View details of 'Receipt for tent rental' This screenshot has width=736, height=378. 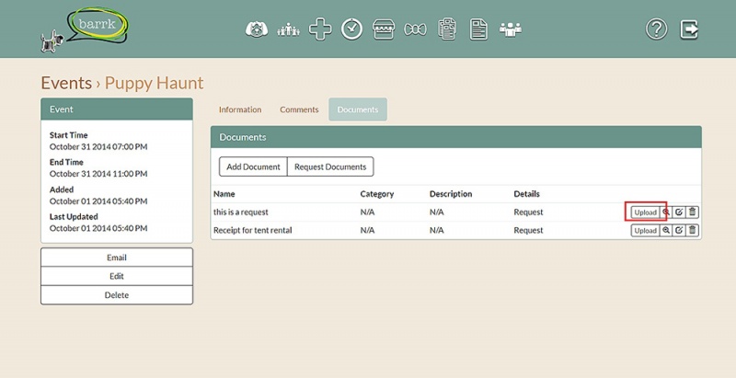665,230
